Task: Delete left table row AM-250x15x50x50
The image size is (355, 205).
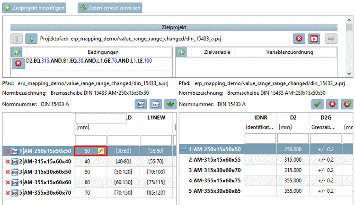Action: tap(8, 151)
